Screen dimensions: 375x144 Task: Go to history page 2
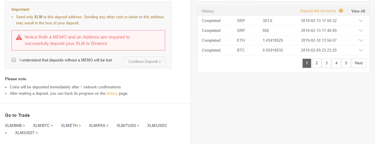pyautogui.click(x=317, y=63)
